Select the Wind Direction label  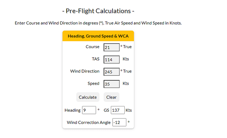tap(85, 71)
